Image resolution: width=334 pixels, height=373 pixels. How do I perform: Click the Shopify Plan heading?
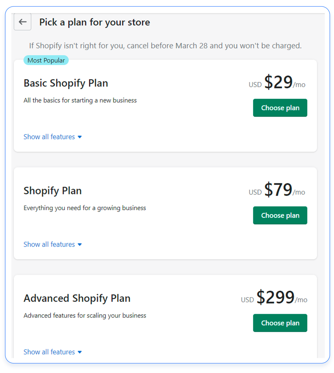(x=53, y=191)
